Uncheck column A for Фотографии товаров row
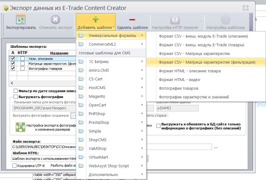 (13, 68)
